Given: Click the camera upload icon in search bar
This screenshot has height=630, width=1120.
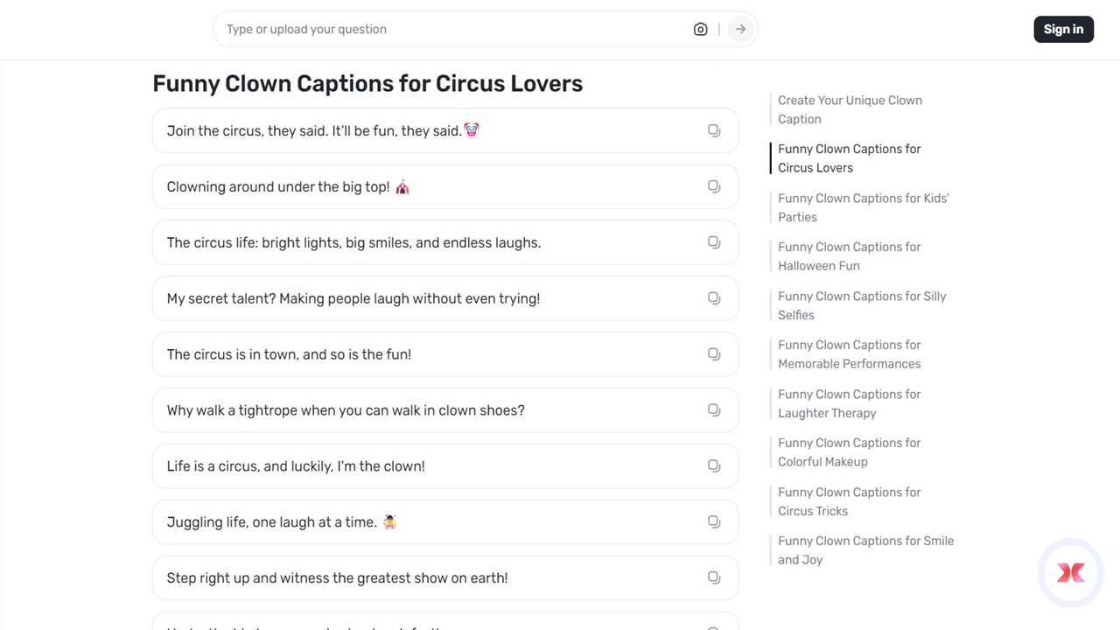Looking at the screenshot, I should (x=700, y=29).
